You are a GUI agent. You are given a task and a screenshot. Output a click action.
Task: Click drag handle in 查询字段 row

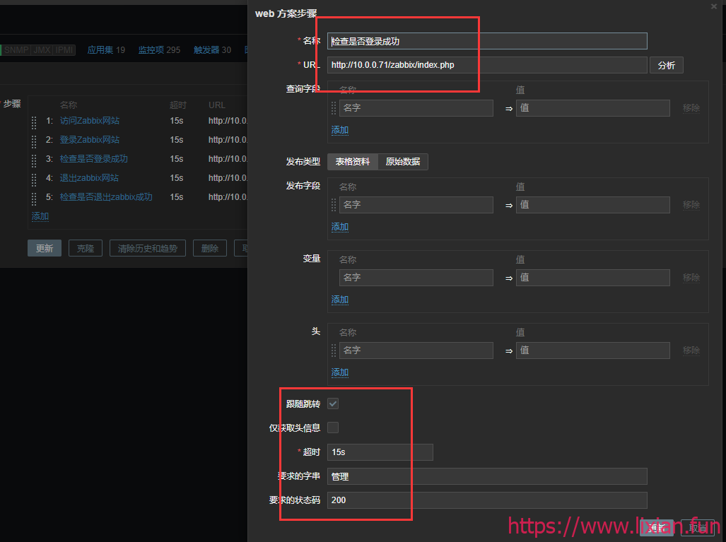click(x=334, y=108)
